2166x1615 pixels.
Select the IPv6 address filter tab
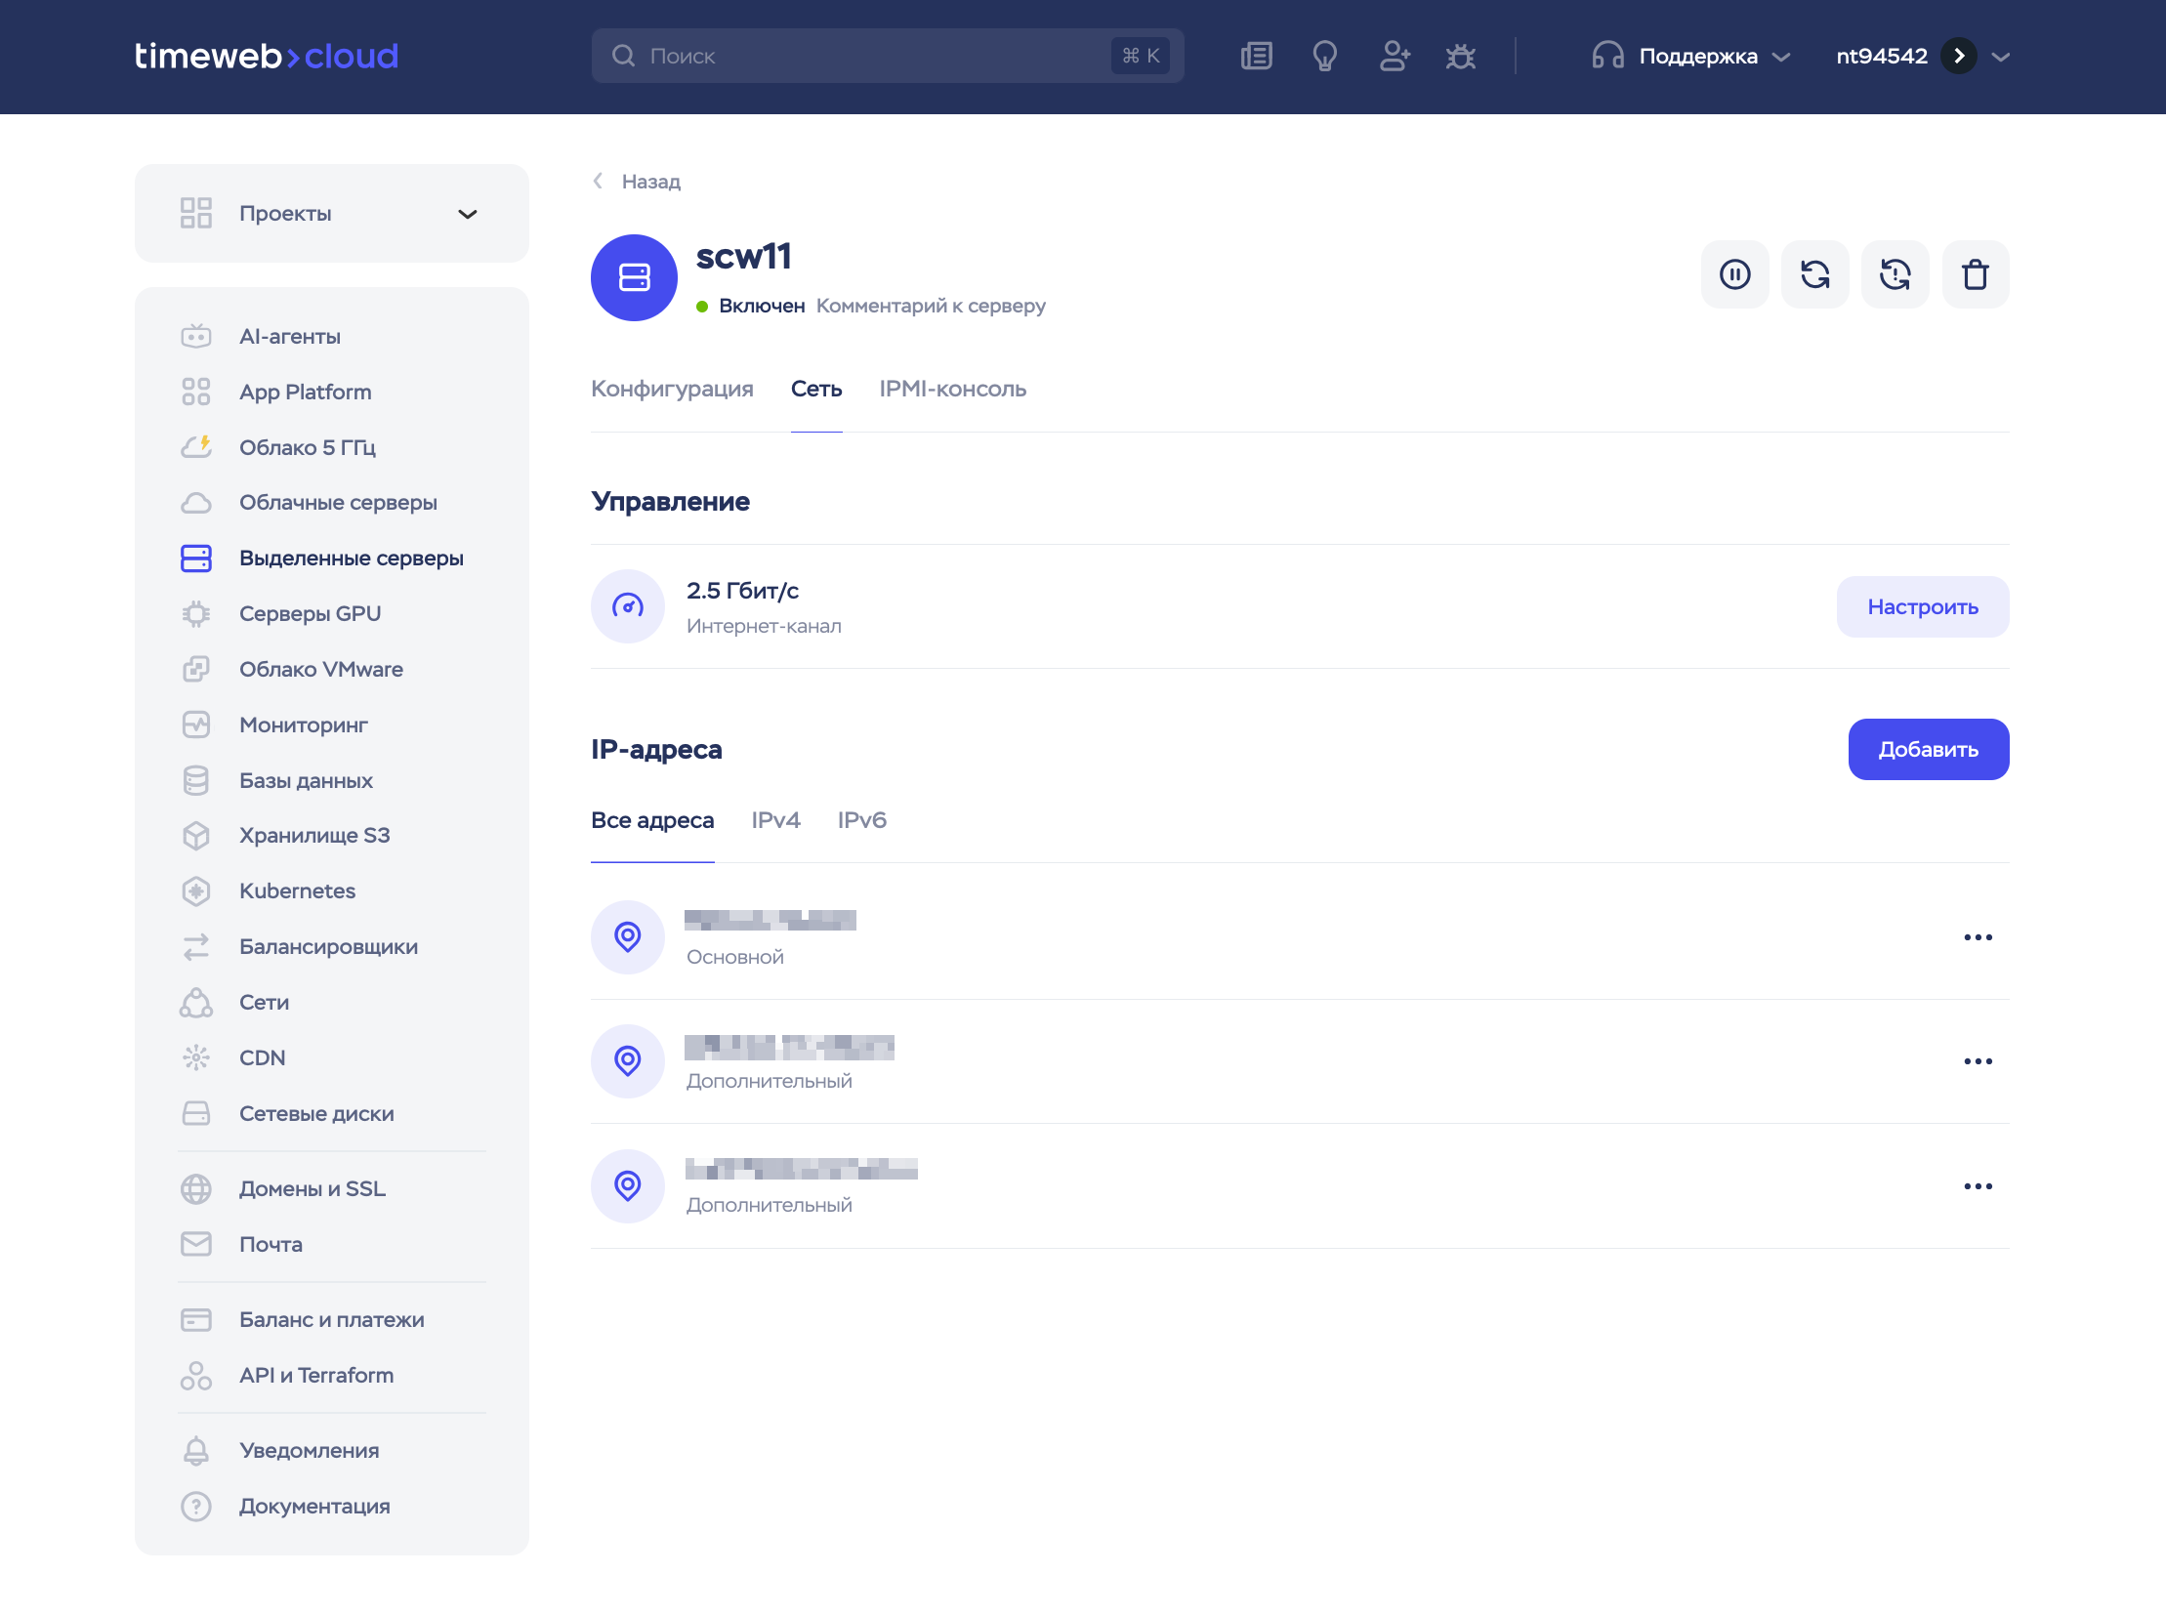(x=861, y=820)
